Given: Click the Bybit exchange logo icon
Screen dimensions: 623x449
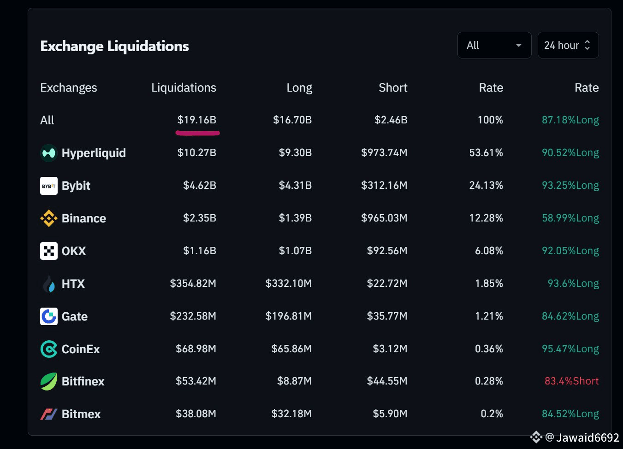Looking at the screenshot, I should click(49, 186).
